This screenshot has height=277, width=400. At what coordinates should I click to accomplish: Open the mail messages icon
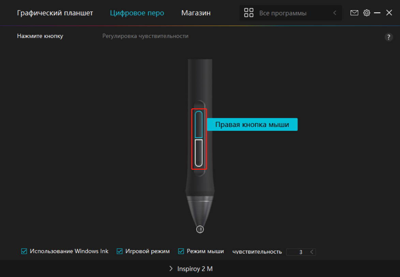(354, 13)
